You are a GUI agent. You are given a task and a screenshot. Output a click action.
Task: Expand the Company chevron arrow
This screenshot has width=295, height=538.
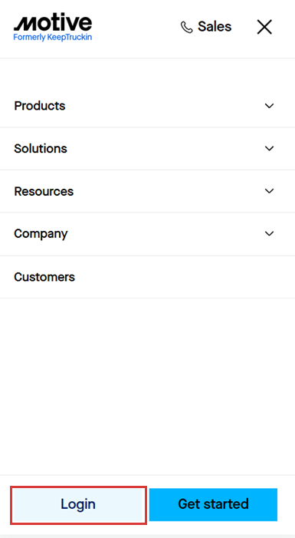(x=269, y=233)
